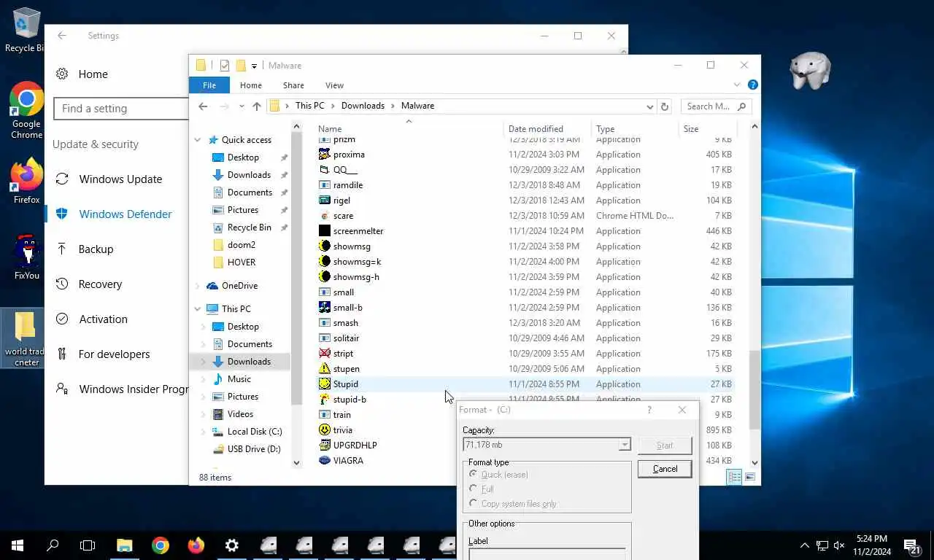Open Task View on taskbar
Image resolution: width=934 pixels, height=560 pixels.
88,545
